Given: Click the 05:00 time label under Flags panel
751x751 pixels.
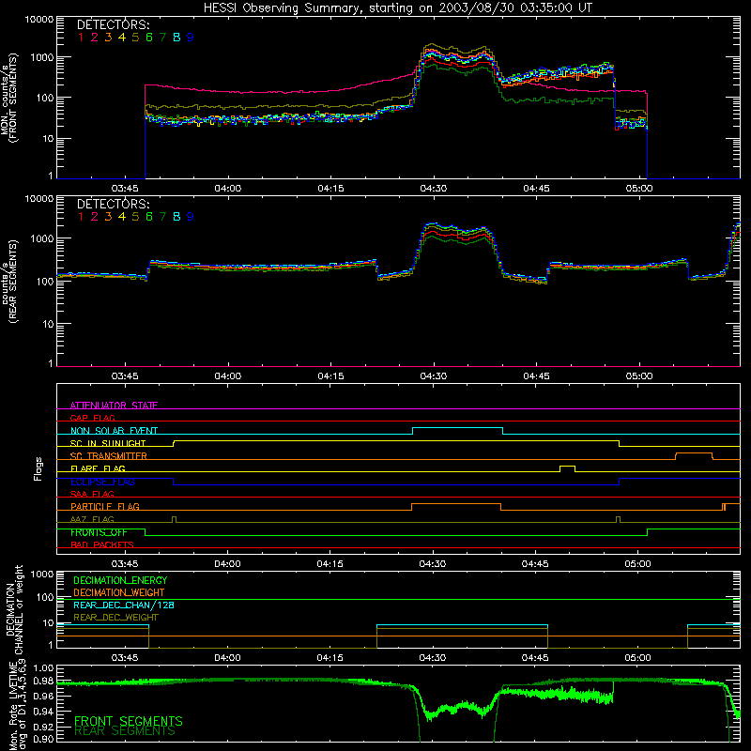Looking at the screenshot, I should point(637,564).
